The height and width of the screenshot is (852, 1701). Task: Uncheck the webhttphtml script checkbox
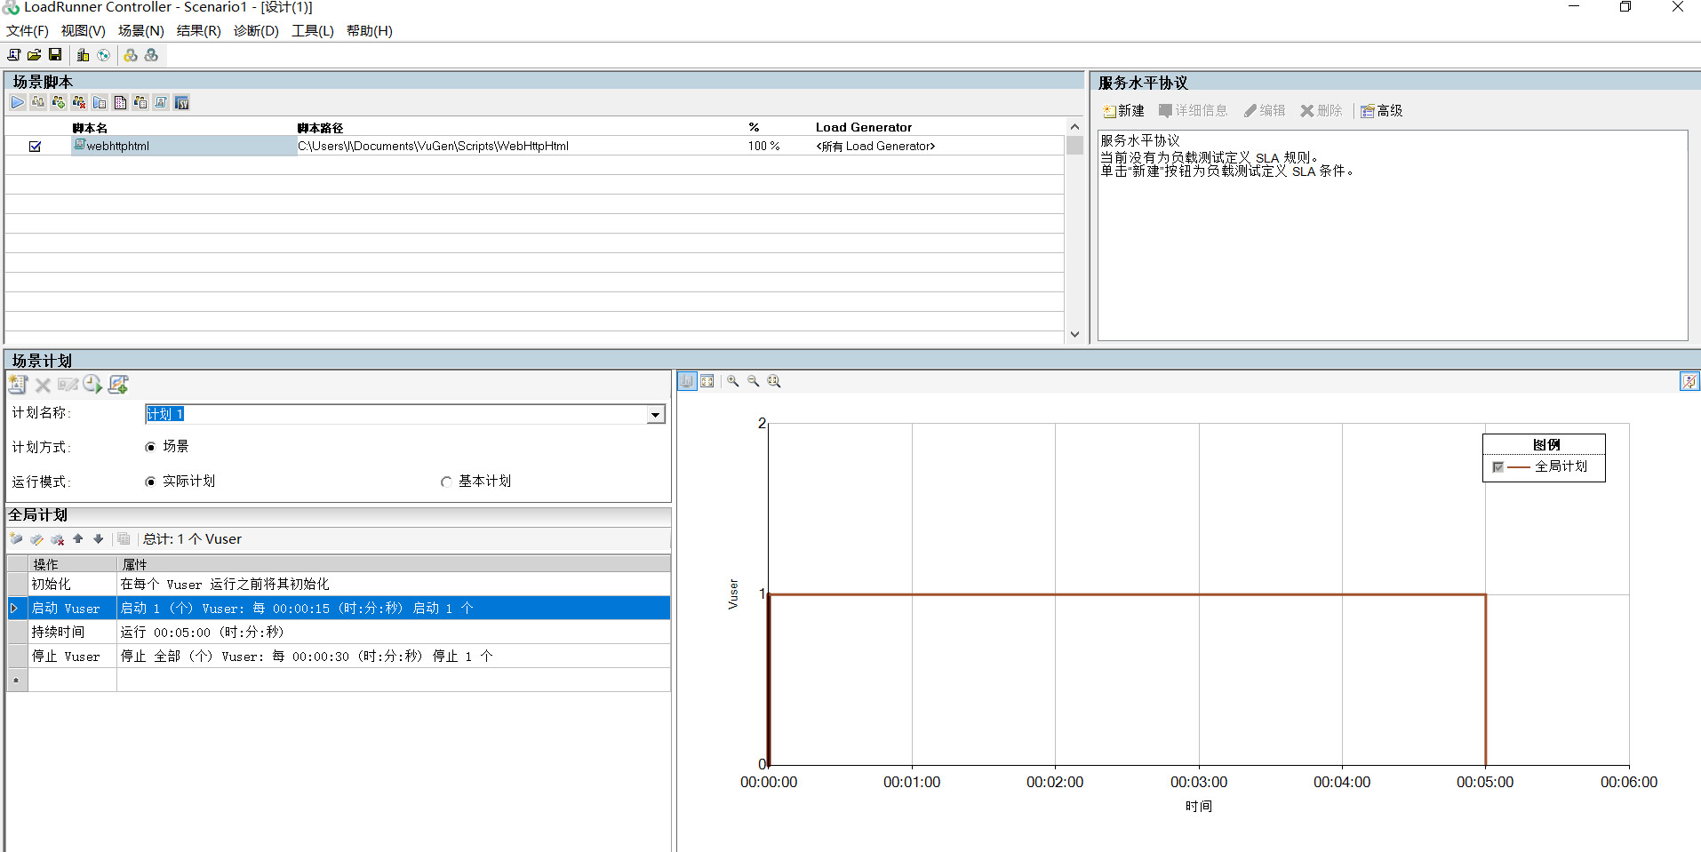coord(35,146)
